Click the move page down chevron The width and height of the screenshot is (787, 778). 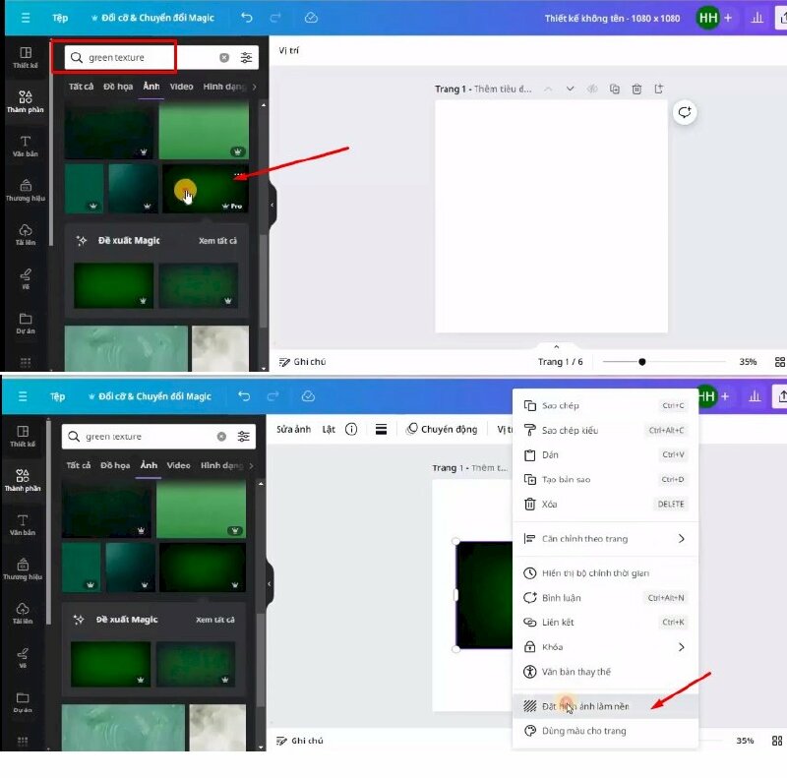coord(571,90)
